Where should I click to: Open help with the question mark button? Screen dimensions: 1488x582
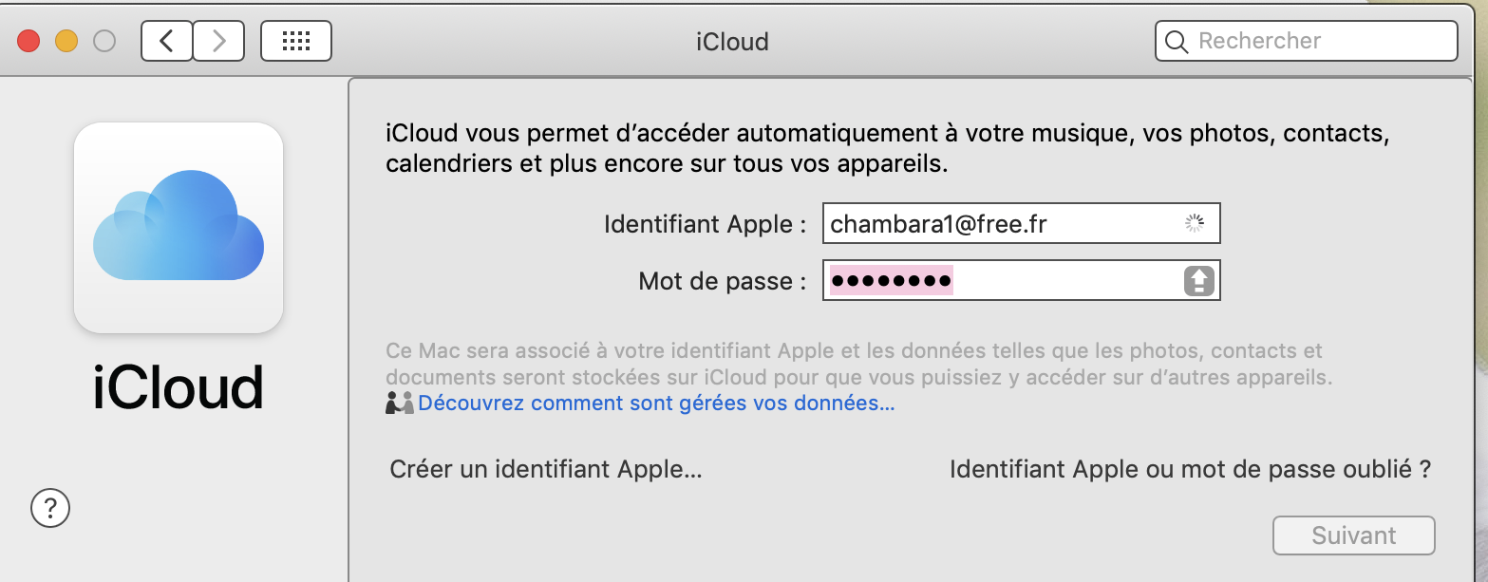[x=50, y=508]
